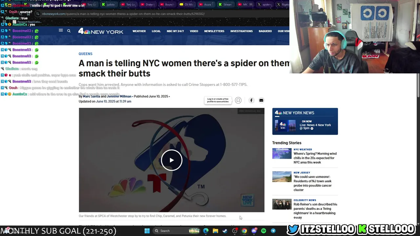This screenshot has height=236, width=420.
Task: Switch to Google Chrome in taskbar
Action: 244,231
